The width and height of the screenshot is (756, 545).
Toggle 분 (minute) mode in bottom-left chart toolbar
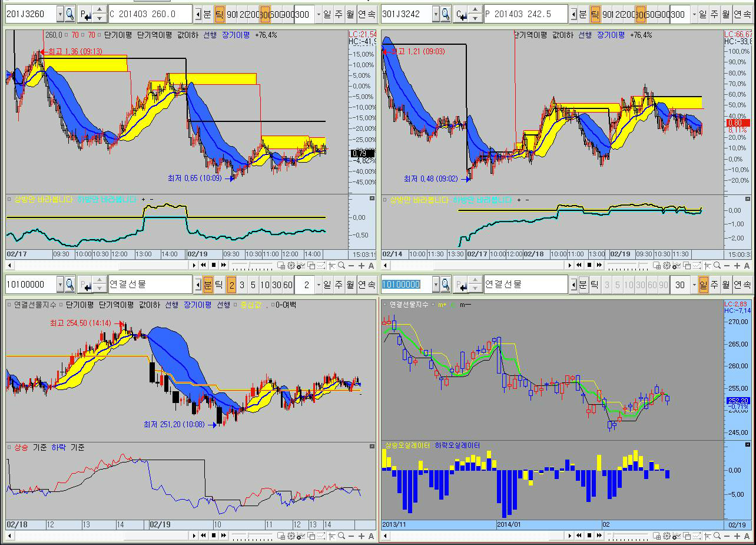(208, 285)
